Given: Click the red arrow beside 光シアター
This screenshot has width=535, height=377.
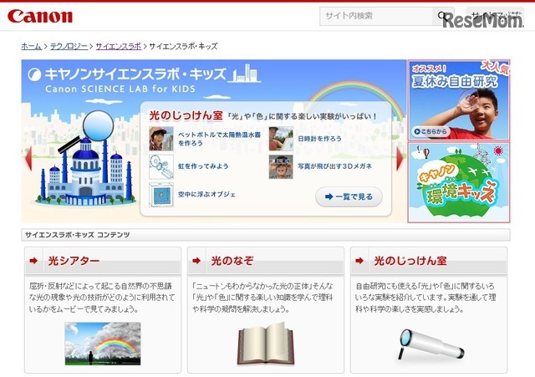Looking at the screenshot, I should [33, 261].
